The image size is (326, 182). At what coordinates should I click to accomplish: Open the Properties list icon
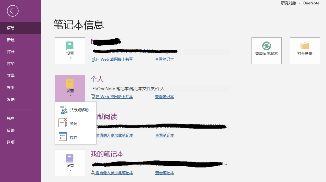(x=63, y=137)
